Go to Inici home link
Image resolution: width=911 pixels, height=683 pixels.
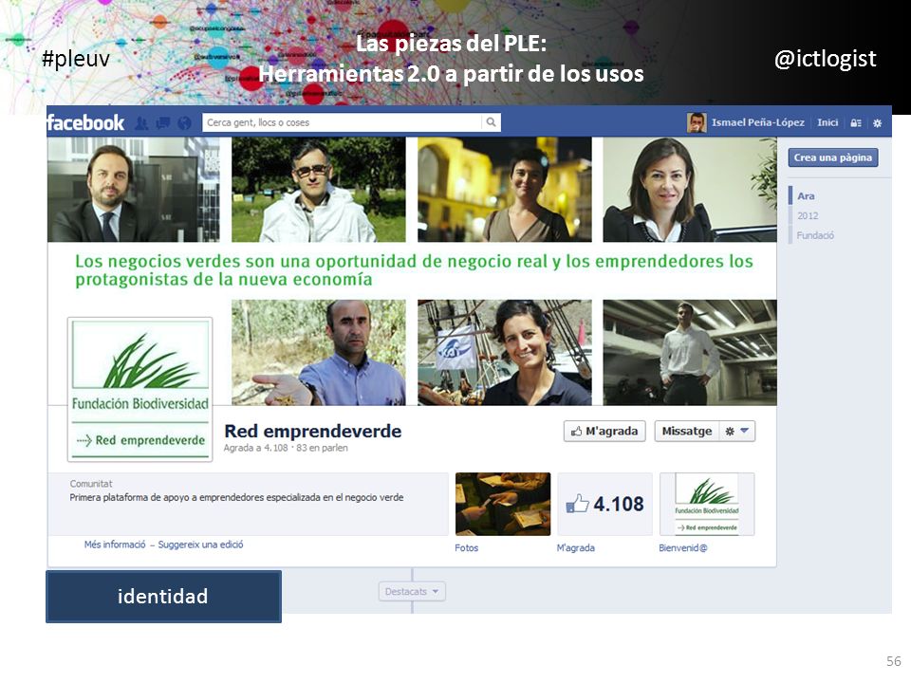[x=827, y=122]
